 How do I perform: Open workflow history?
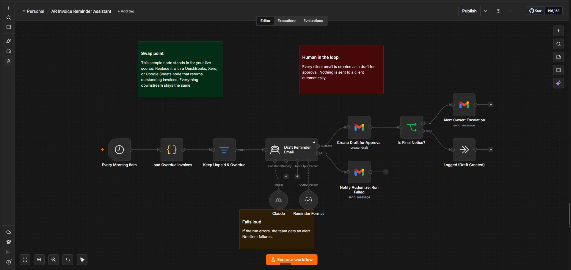tap(498, 11)
